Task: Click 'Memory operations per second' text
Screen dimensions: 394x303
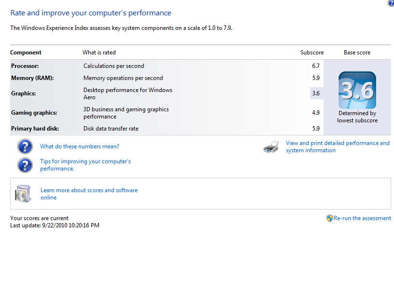Action: tap(123, 78)
